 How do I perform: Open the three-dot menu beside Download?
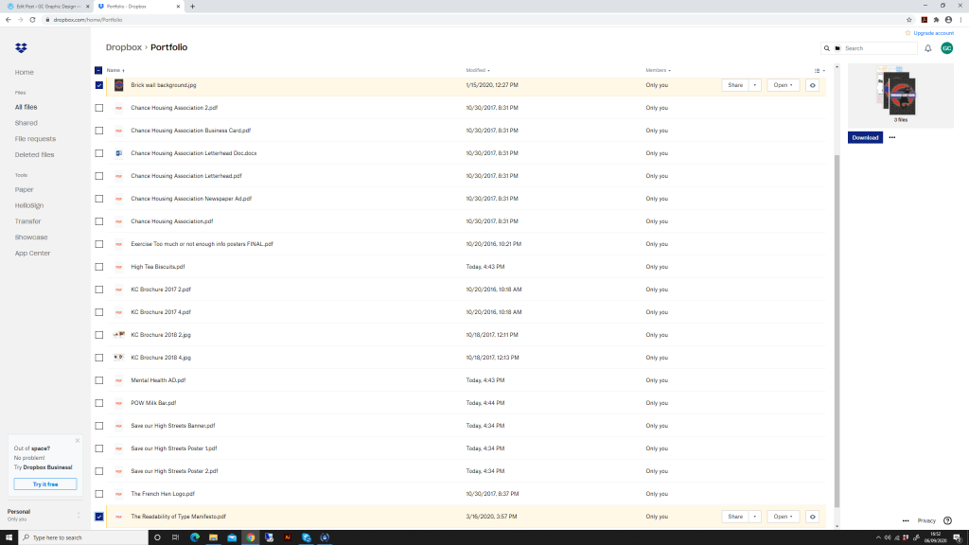click(x=891, y=137)
